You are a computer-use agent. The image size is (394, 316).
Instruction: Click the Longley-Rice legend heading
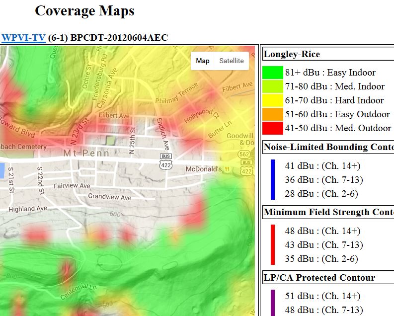[x=292, y=54]
